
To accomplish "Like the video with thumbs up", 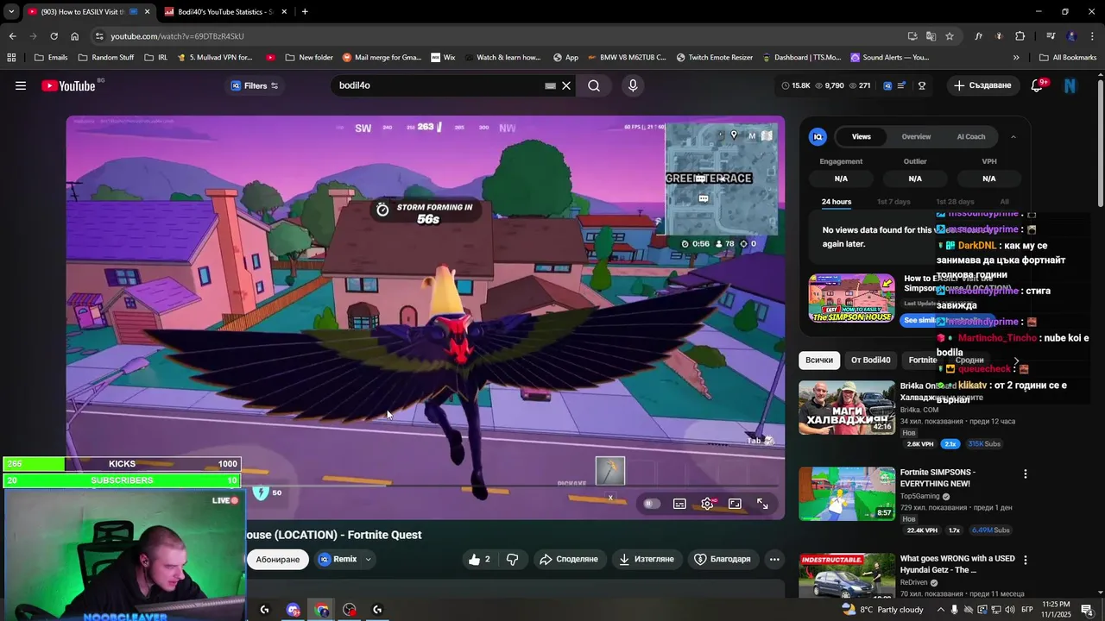I will click(x=479, y=559).
